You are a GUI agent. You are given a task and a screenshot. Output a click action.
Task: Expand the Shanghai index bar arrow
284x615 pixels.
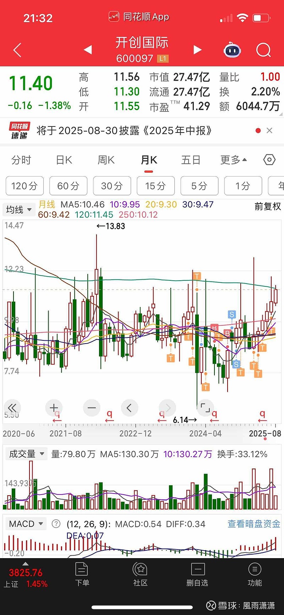[x=25, y=564]
